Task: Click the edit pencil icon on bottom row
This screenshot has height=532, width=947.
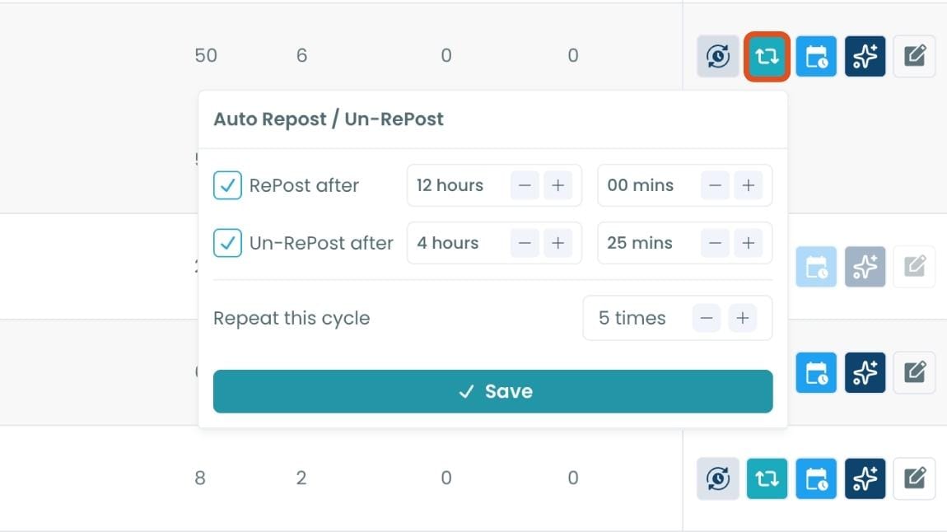Action: tap(914, 478)
